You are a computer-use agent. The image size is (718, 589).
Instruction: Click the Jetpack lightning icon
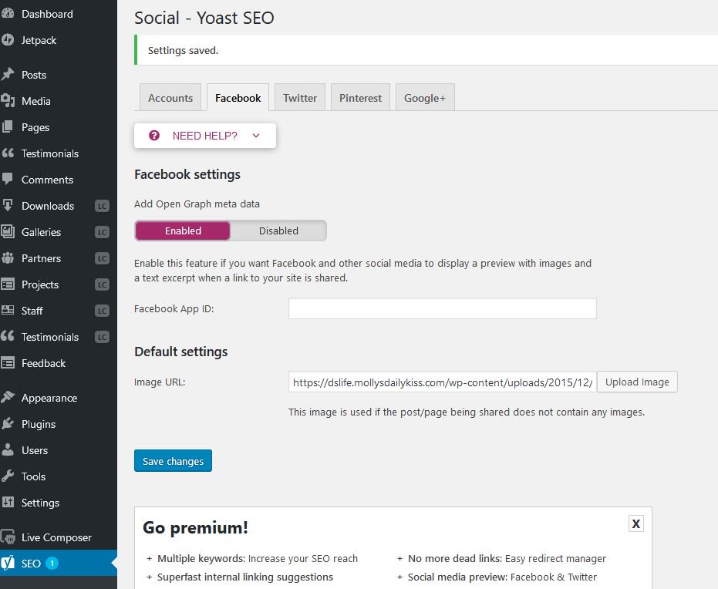pyautogui.click(x=8, y=40)
